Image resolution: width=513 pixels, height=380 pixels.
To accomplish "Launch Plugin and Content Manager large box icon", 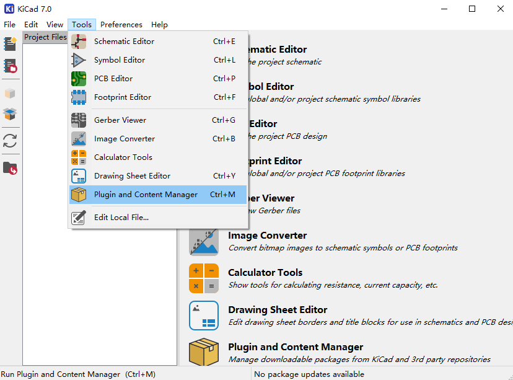I will point(204,352).
